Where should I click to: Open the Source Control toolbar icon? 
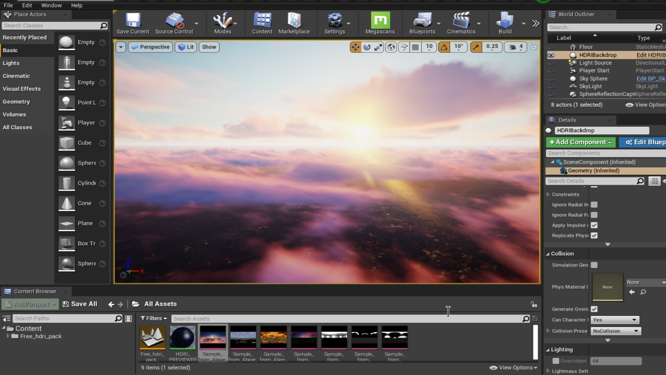pos(174,23)
